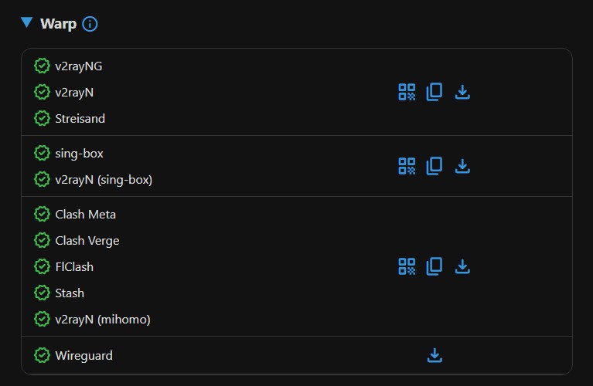
Task: Collapse the Warp section
Action: tap(27, 23)
